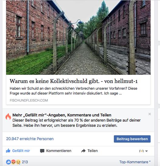Click the share arrow Teilen icon

pyautogui.click(x=83, y=151)
